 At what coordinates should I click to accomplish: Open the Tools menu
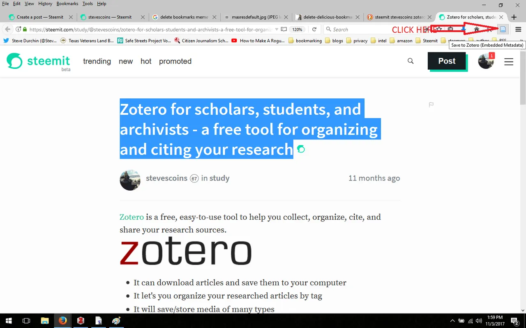tap(88, 4)
